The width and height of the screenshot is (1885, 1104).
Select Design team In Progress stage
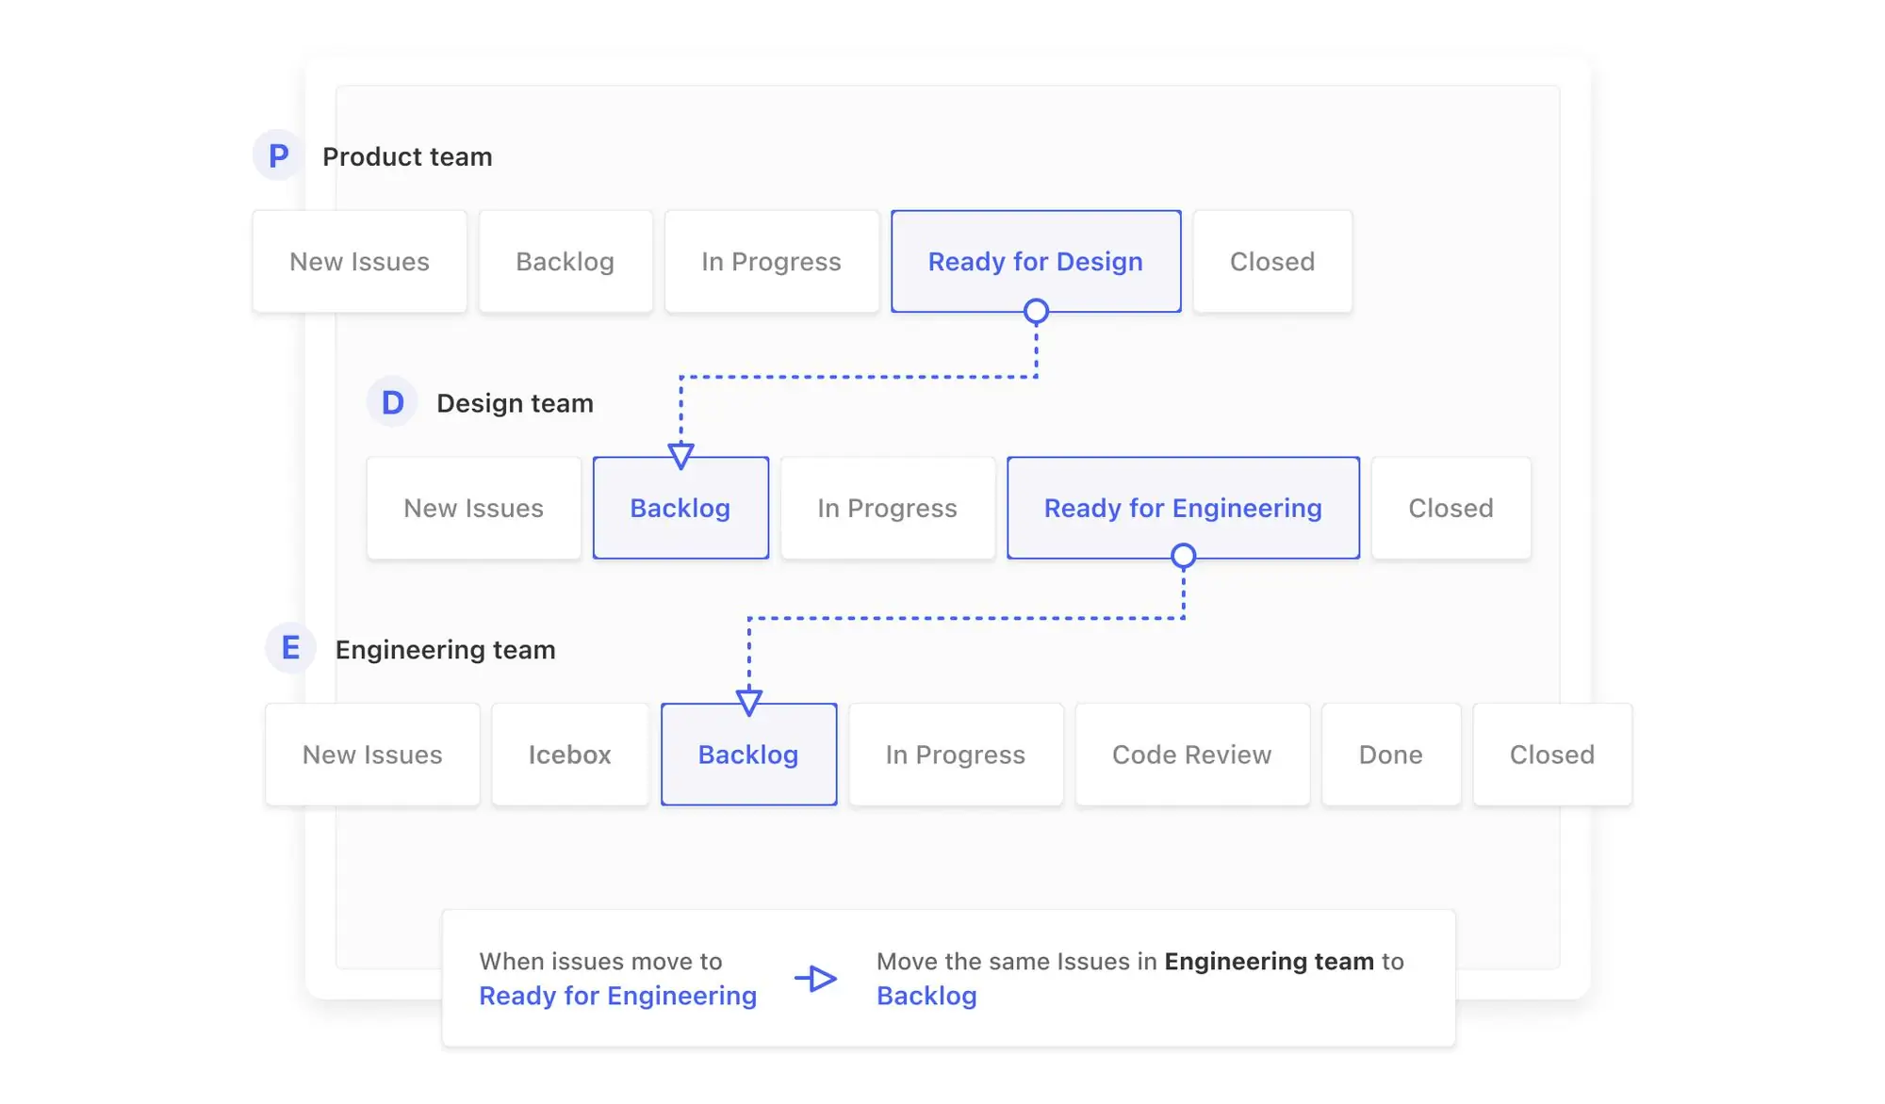point(887,508)
